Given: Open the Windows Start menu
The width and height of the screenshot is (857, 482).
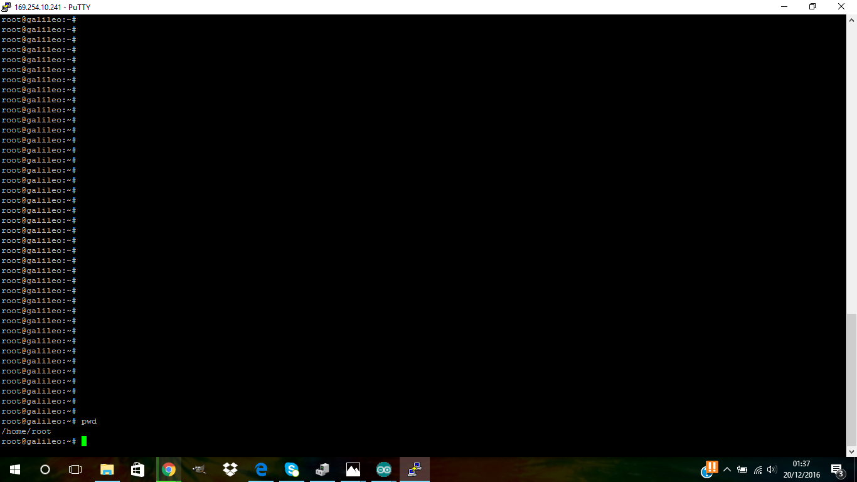Looking at the screenshot, I should [x=14, y=469].
